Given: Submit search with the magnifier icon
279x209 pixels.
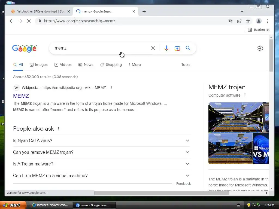Looking at the screenshot, I should tap(188, 48).
